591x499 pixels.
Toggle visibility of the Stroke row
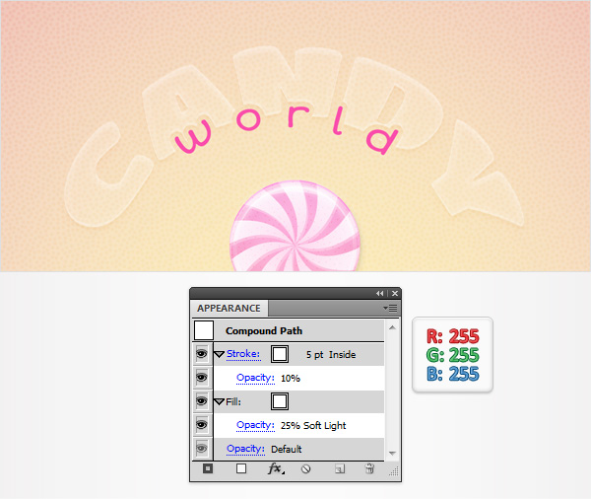202,354
